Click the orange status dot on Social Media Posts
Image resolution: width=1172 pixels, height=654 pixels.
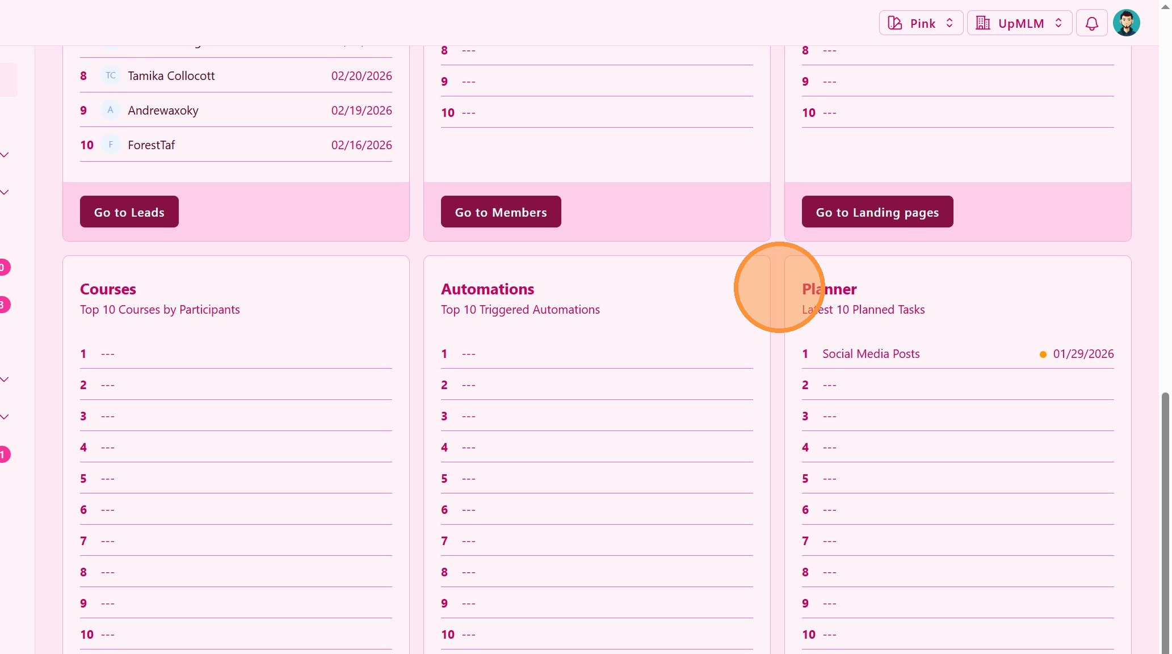click(1043, 355)
